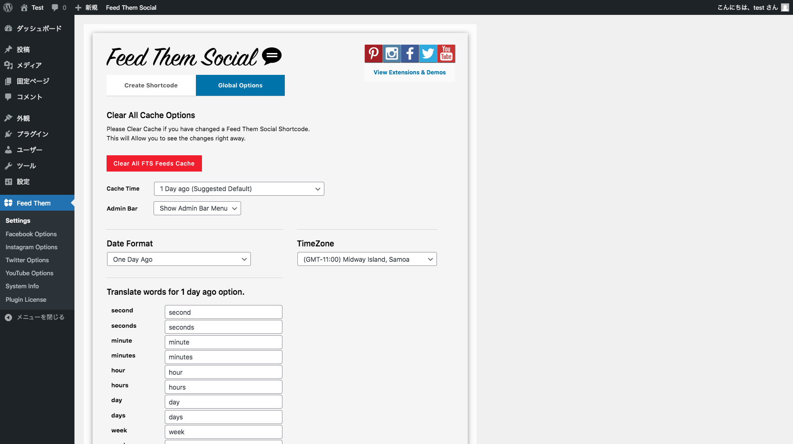Open the TimeZone dropdown

pos(367,259)
